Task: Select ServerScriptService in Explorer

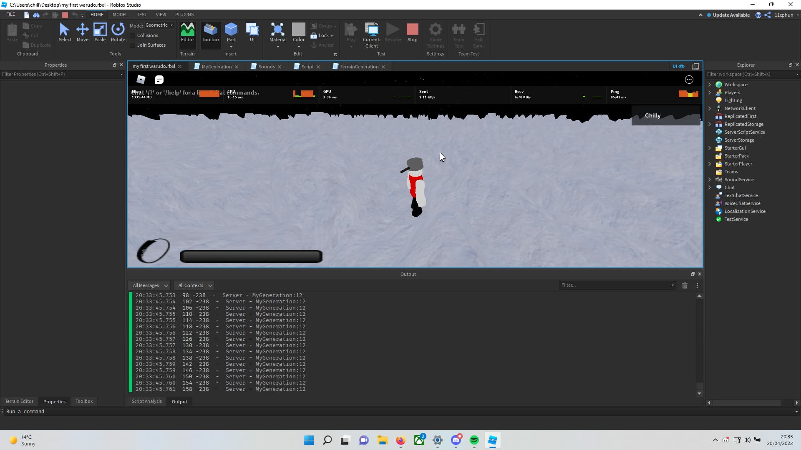Action: [x=744, y=132]
